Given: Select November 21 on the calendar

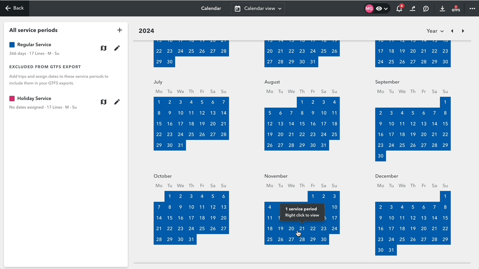Looking at the screenshot, I should [302, 228].
